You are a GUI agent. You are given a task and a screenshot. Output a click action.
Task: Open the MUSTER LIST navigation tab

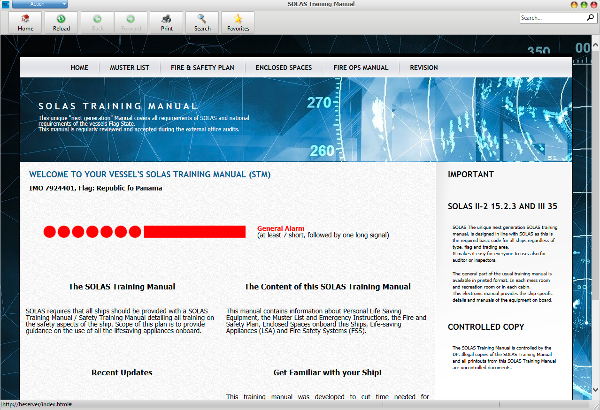130,68
